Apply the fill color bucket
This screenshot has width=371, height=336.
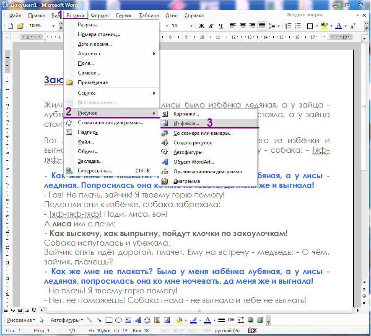(179, 321)
